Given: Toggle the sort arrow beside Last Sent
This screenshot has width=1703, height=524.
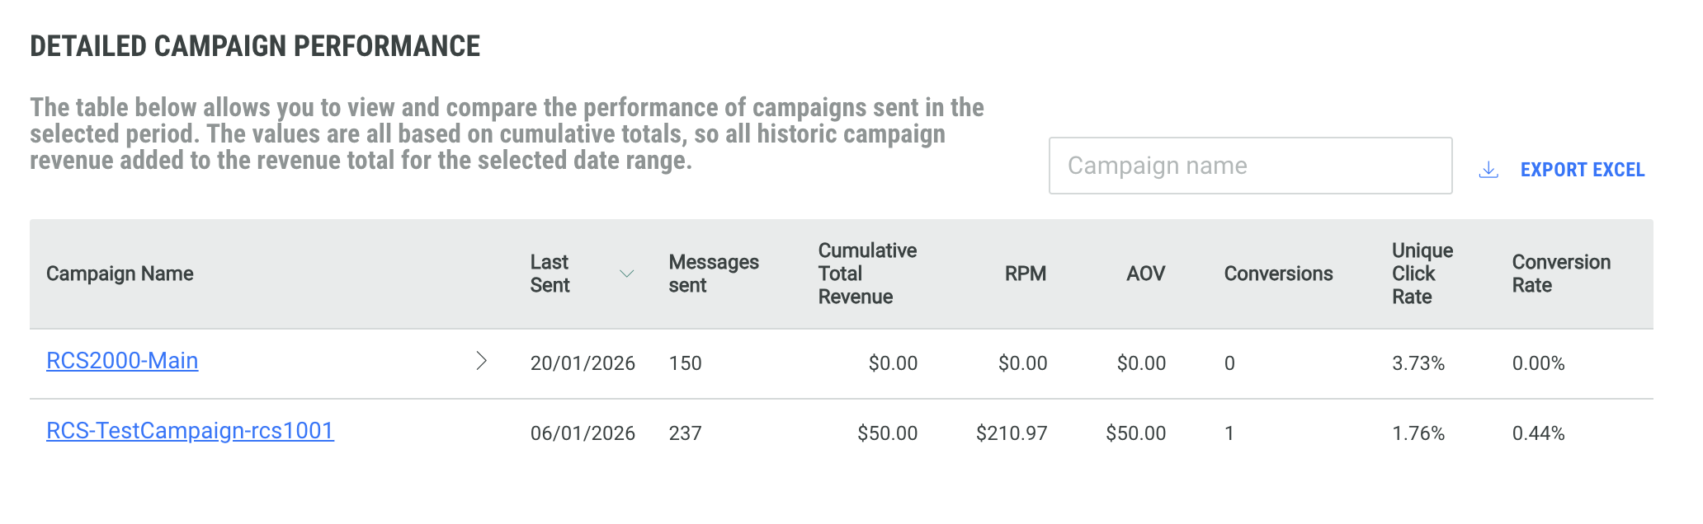Looking at the screenshot, I should [626, 274].
